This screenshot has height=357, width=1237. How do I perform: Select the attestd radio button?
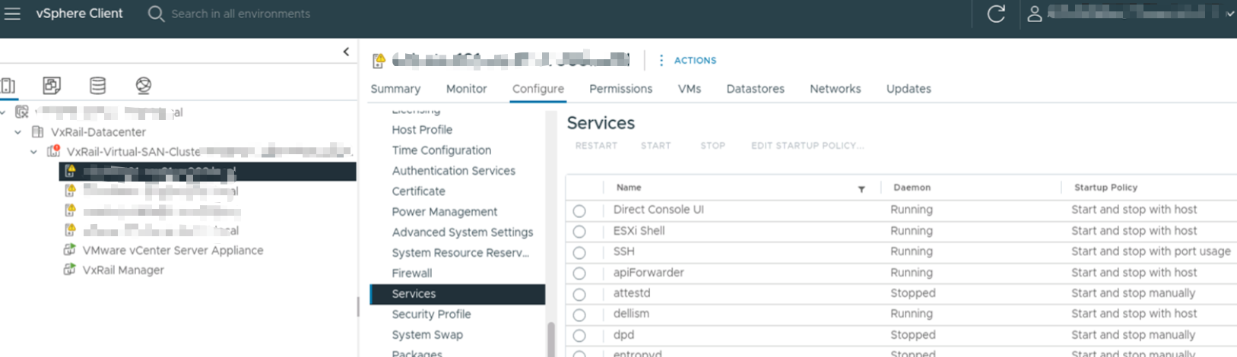tap(579, 294)
